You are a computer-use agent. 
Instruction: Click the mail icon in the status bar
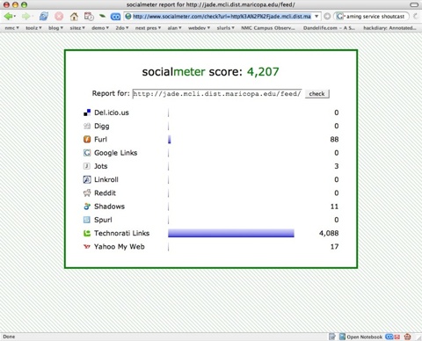pos(397,337)
